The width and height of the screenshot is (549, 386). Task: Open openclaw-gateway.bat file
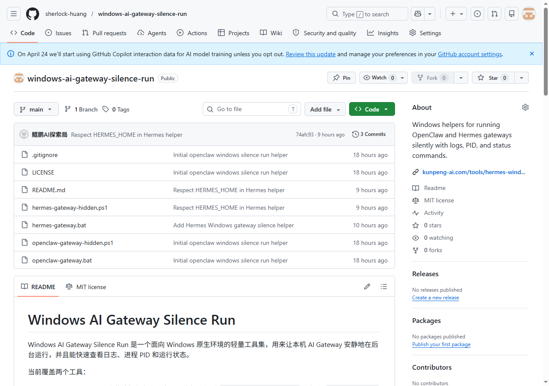pos(62,260)
